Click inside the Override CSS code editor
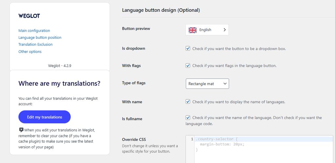Screen dimensions: 335x163 tap(259, 149)
